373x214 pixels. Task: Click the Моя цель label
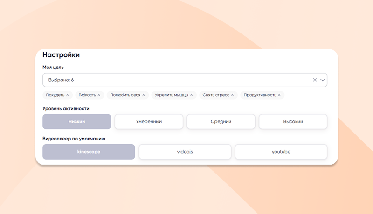pyautogui.click(x=53, y=67)
